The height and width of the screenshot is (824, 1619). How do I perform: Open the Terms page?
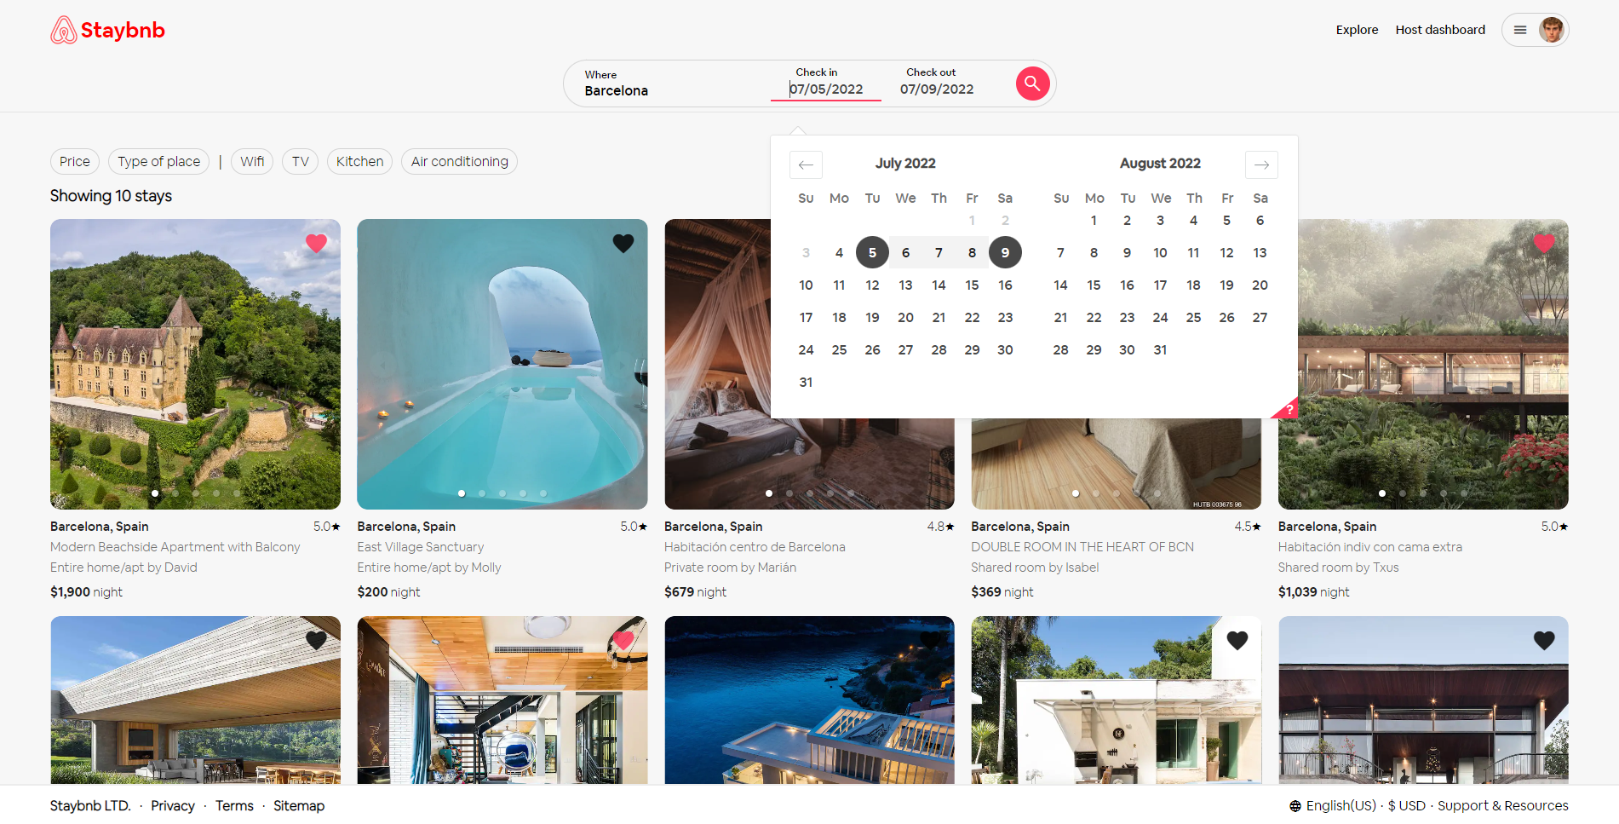click(234, 805)
